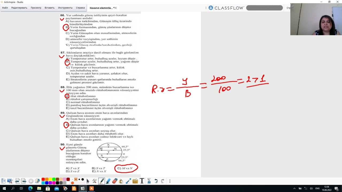The image size is (342, 192).
Task: Open Task View on taskbar
Action: point(21,189)
